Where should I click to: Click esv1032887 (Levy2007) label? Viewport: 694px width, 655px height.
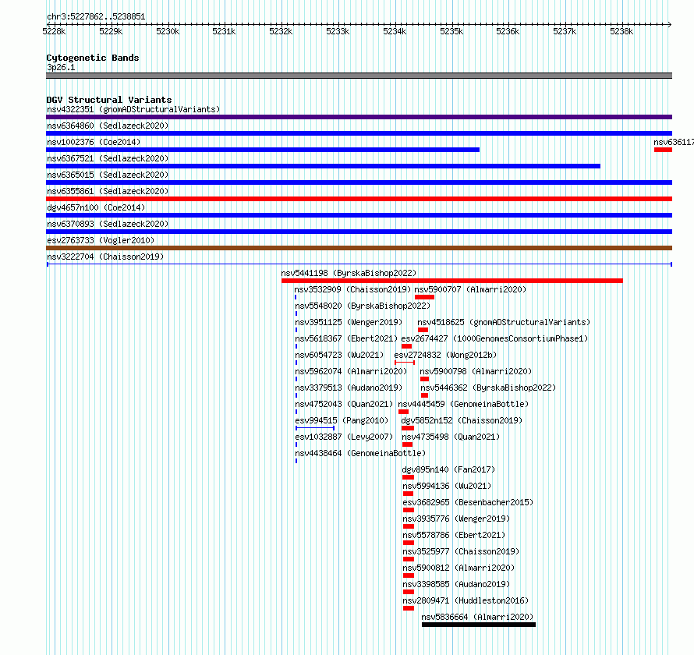[344, 437]
